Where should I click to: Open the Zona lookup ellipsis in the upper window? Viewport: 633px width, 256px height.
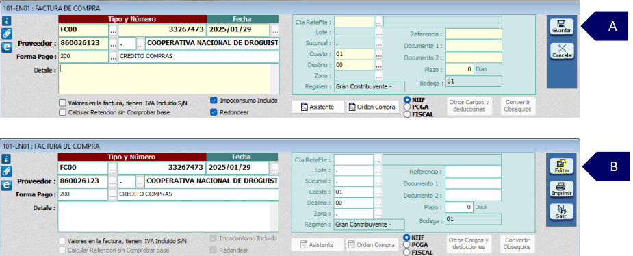pyautogui.click(x=378, y=75)
